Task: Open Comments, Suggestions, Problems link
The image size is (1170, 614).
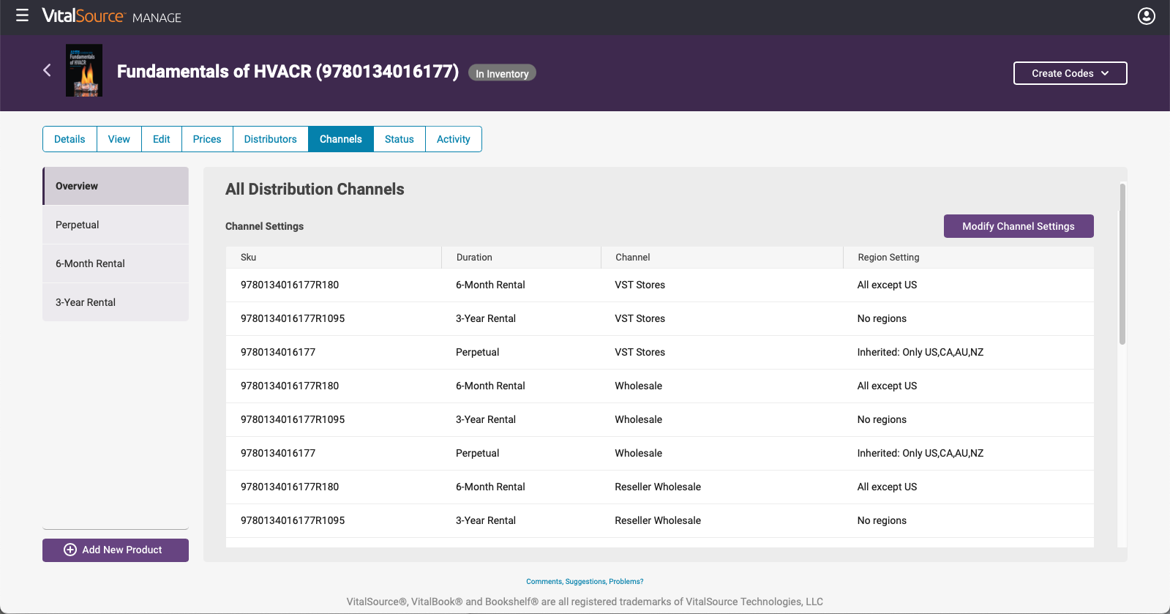Action: (585, 582)
